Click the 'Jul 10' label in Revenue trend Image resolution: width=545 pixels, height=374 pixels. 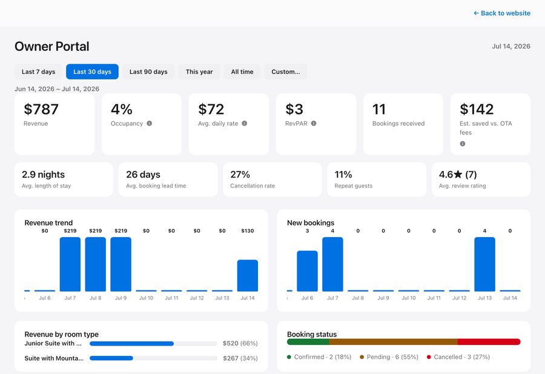click(x=146, y=298)
